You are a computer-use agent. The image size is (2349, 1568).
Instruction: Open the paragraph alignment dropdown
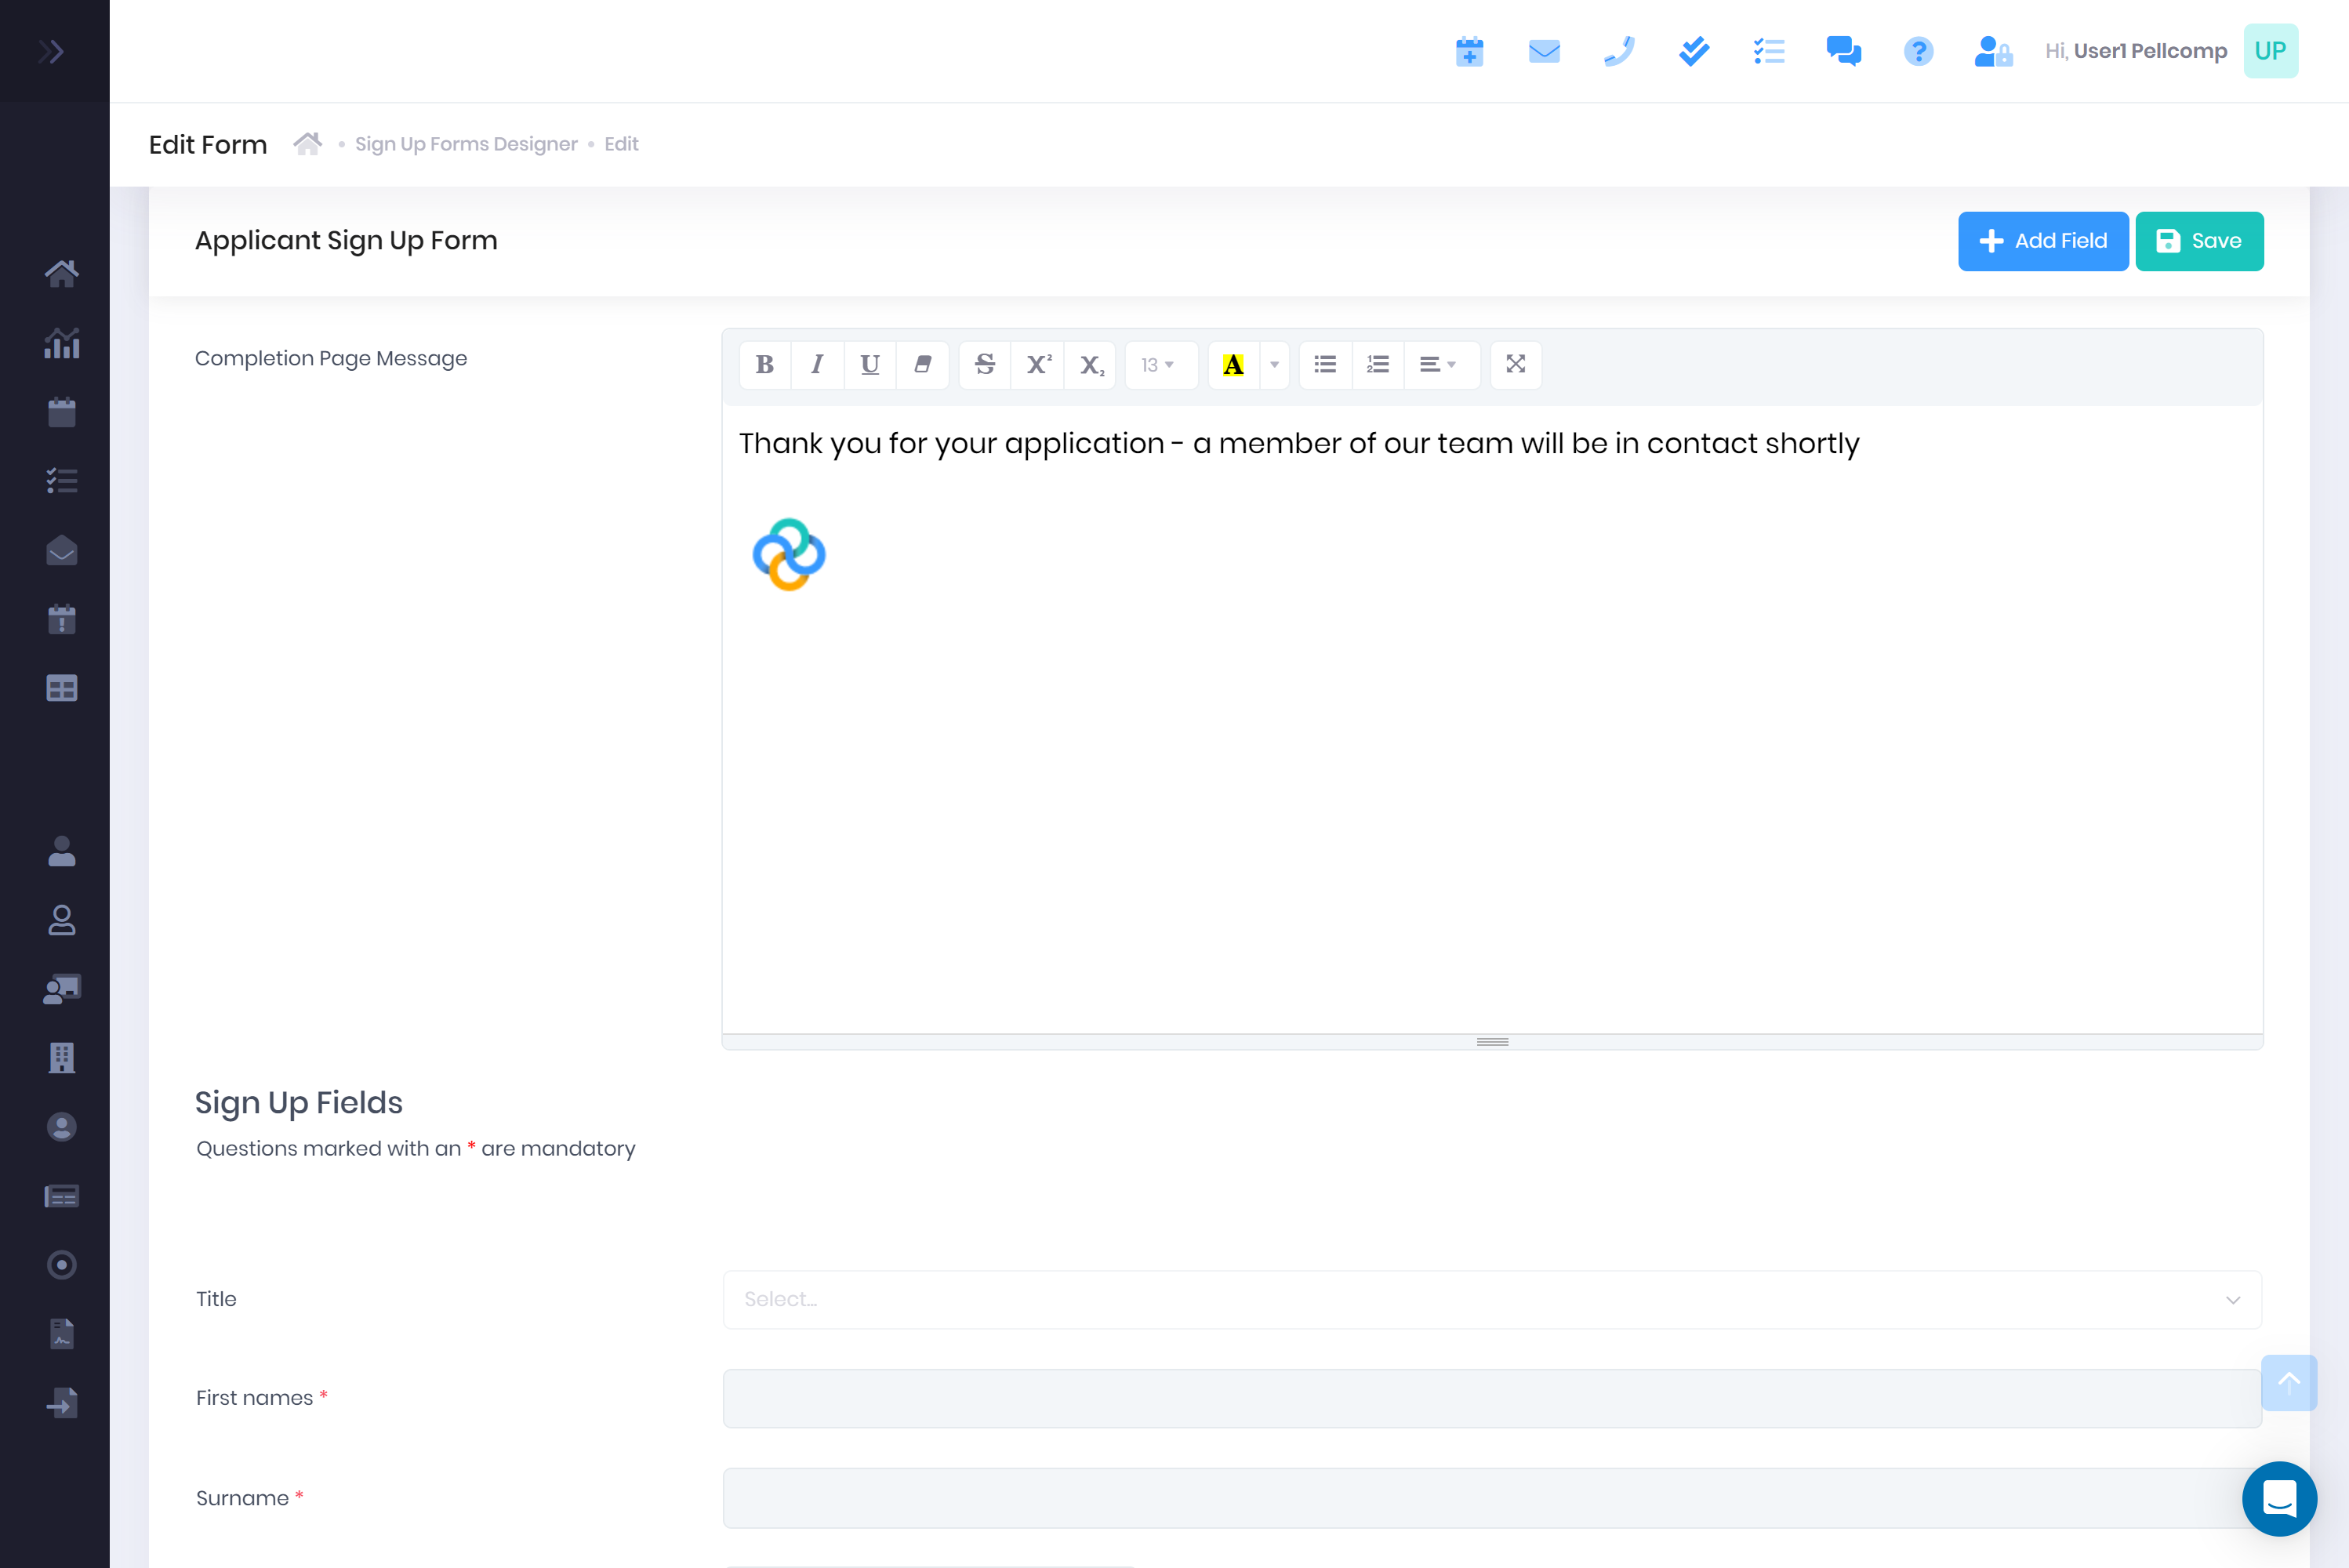tap(1441, 364)
